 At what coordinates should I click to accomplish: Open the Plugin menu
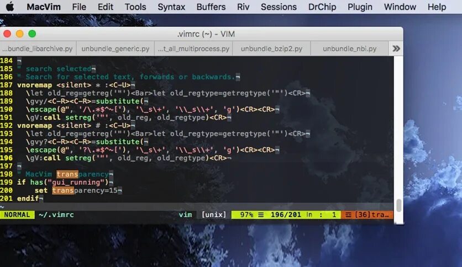coord(360,7)
